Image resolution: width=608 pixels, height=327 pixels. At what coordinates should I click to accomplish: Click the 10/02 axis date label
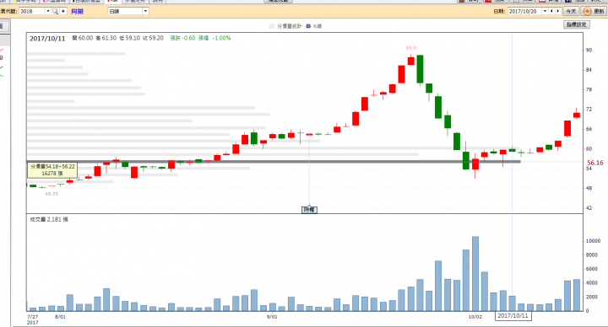(x=475, y=317)
